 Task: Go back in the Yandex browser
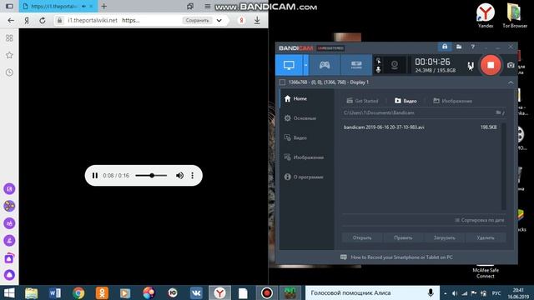[11, 20]
